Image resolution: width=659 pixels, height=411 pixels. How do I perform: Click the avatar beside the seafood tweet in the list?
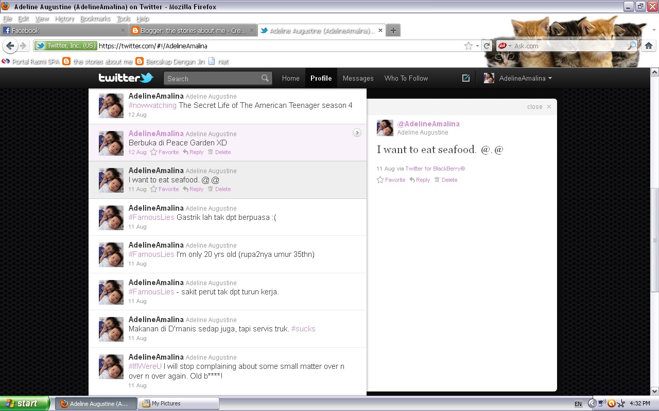pyautogui.click(x=111, y=180)
